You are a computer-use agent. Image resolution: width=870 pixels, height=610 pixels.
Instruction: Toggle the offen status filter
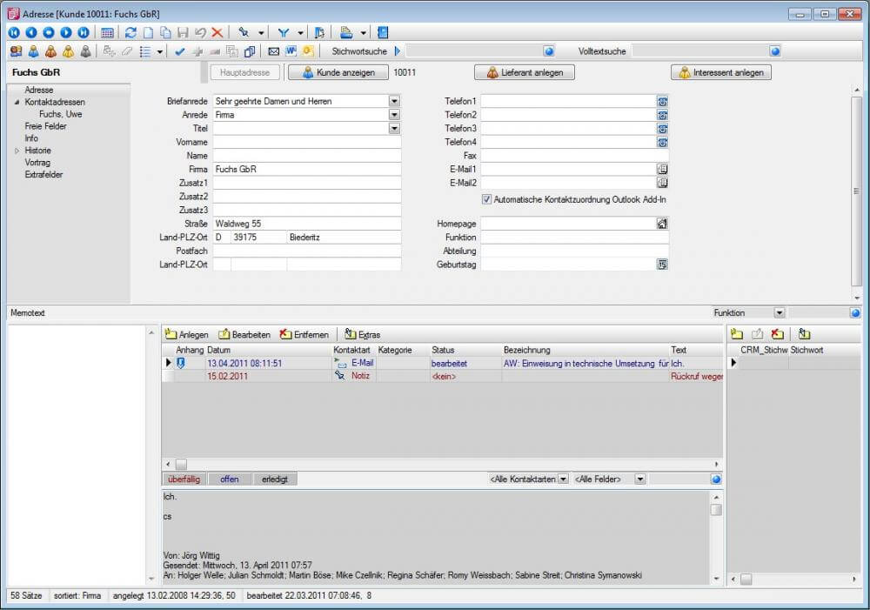click(229, 479)
